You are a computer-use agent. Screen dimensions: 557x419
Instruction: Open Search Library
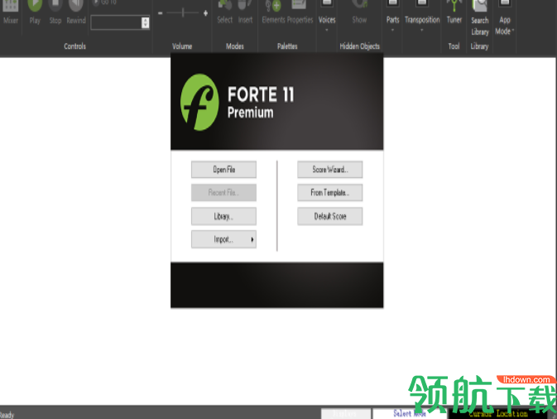[480, 17]
